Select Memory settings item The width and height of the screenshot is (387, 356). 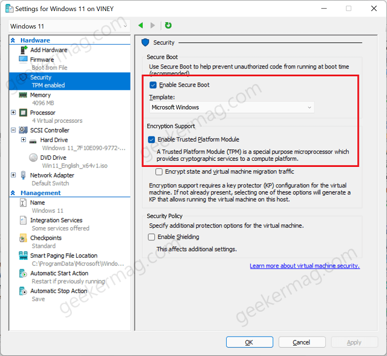(40, 95)
